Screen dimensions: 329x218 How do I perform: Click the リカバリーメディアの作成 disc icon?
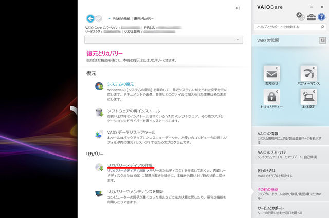[99, 167]
